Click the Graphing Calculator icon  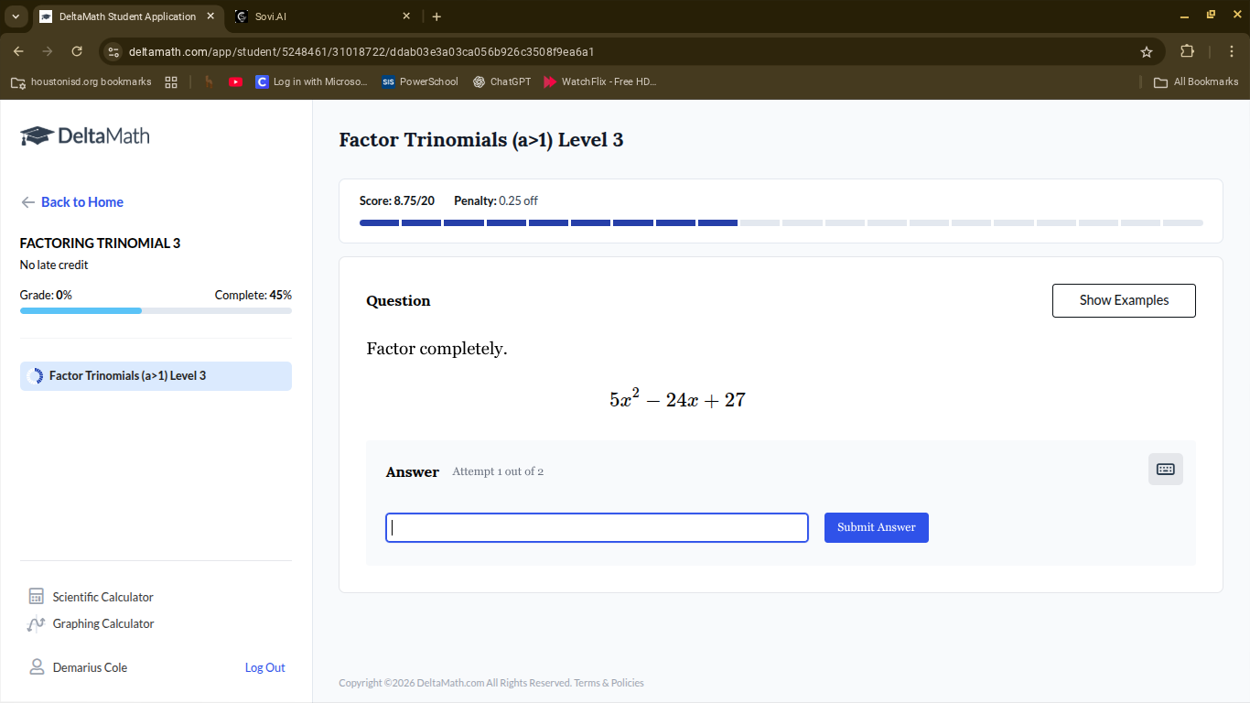37,624
